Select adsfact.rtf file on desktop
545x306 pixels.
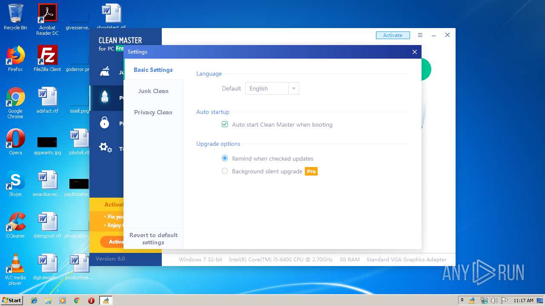click(47, 100)
